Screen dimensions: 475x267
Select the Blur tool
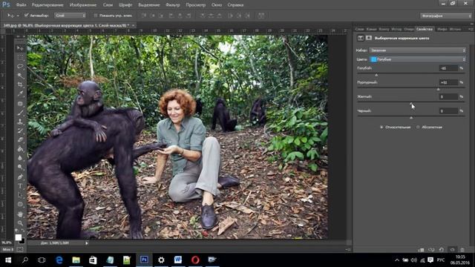point(20,158)
